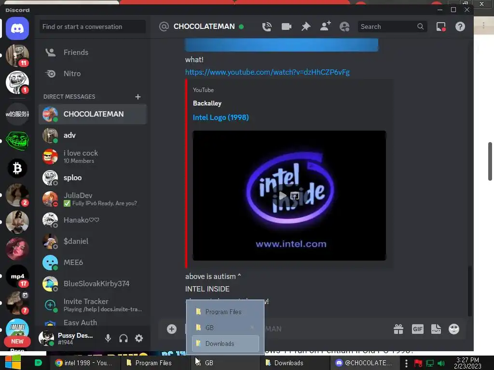Open the GIF picker
Screen dimensions: 494x370
tap(417, 329)
